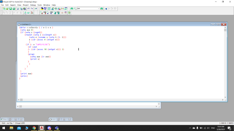Show hidden system tray icons
This screenshot has width=234, height=131.
[190, 128]
